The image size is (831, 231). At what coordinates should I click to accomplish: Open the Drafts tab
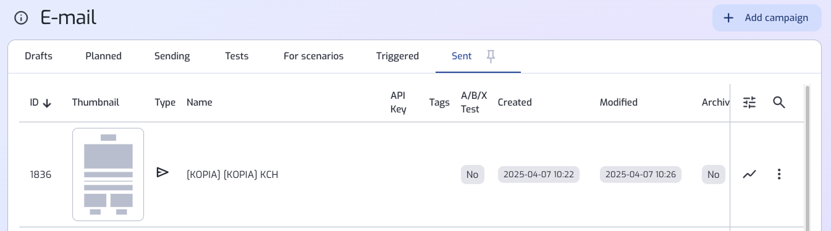click(38, 56)
